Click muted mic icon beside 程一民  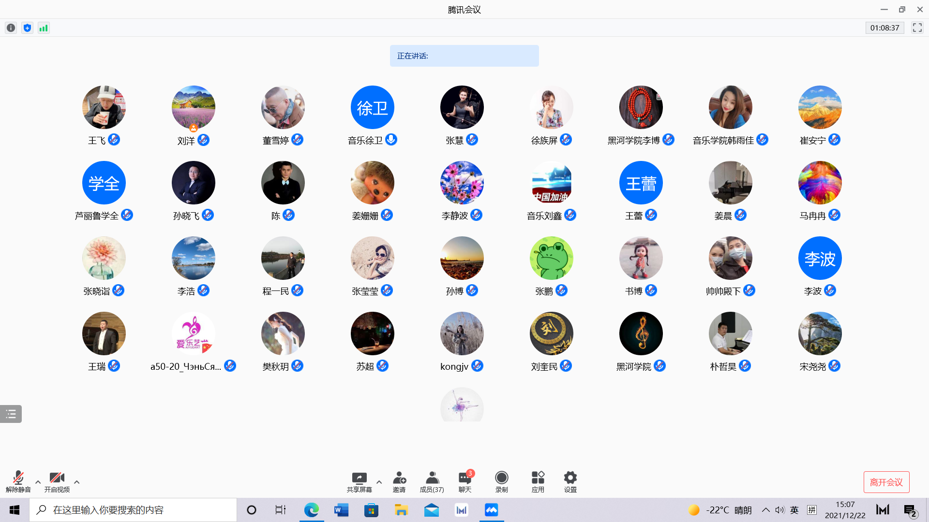pyautogui.click(x=298, y=290)
